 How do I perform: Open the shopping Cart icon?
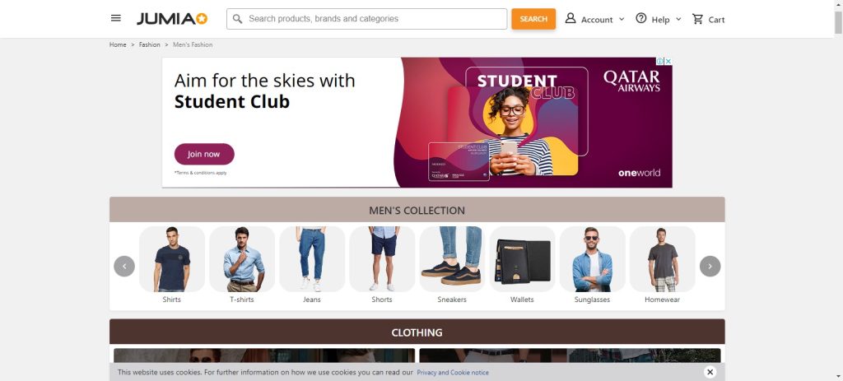pos(698,20)
